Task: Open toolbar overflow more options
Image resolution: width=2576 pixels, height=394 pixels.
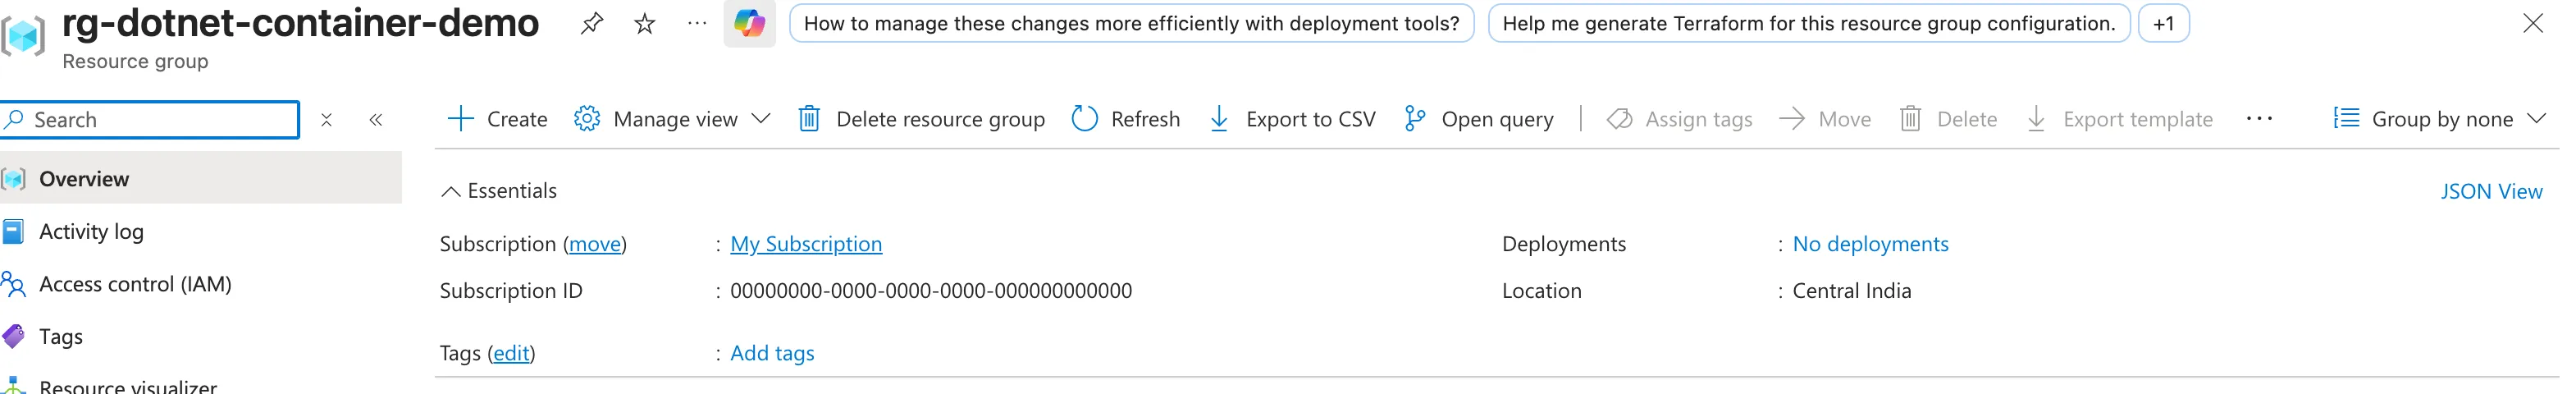Action: (x=2259, y=119)
